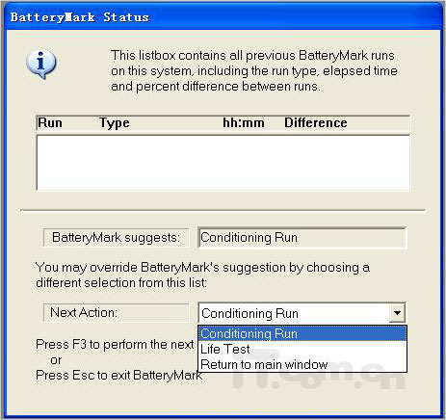Click the Run column header
Screen dimensions: 446x420
click(50, 123)
